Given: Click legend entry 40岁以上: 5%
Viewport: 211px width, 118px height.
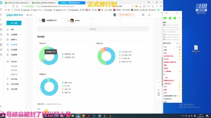Looking at the screenshot, I should click(x=125, y=62).
